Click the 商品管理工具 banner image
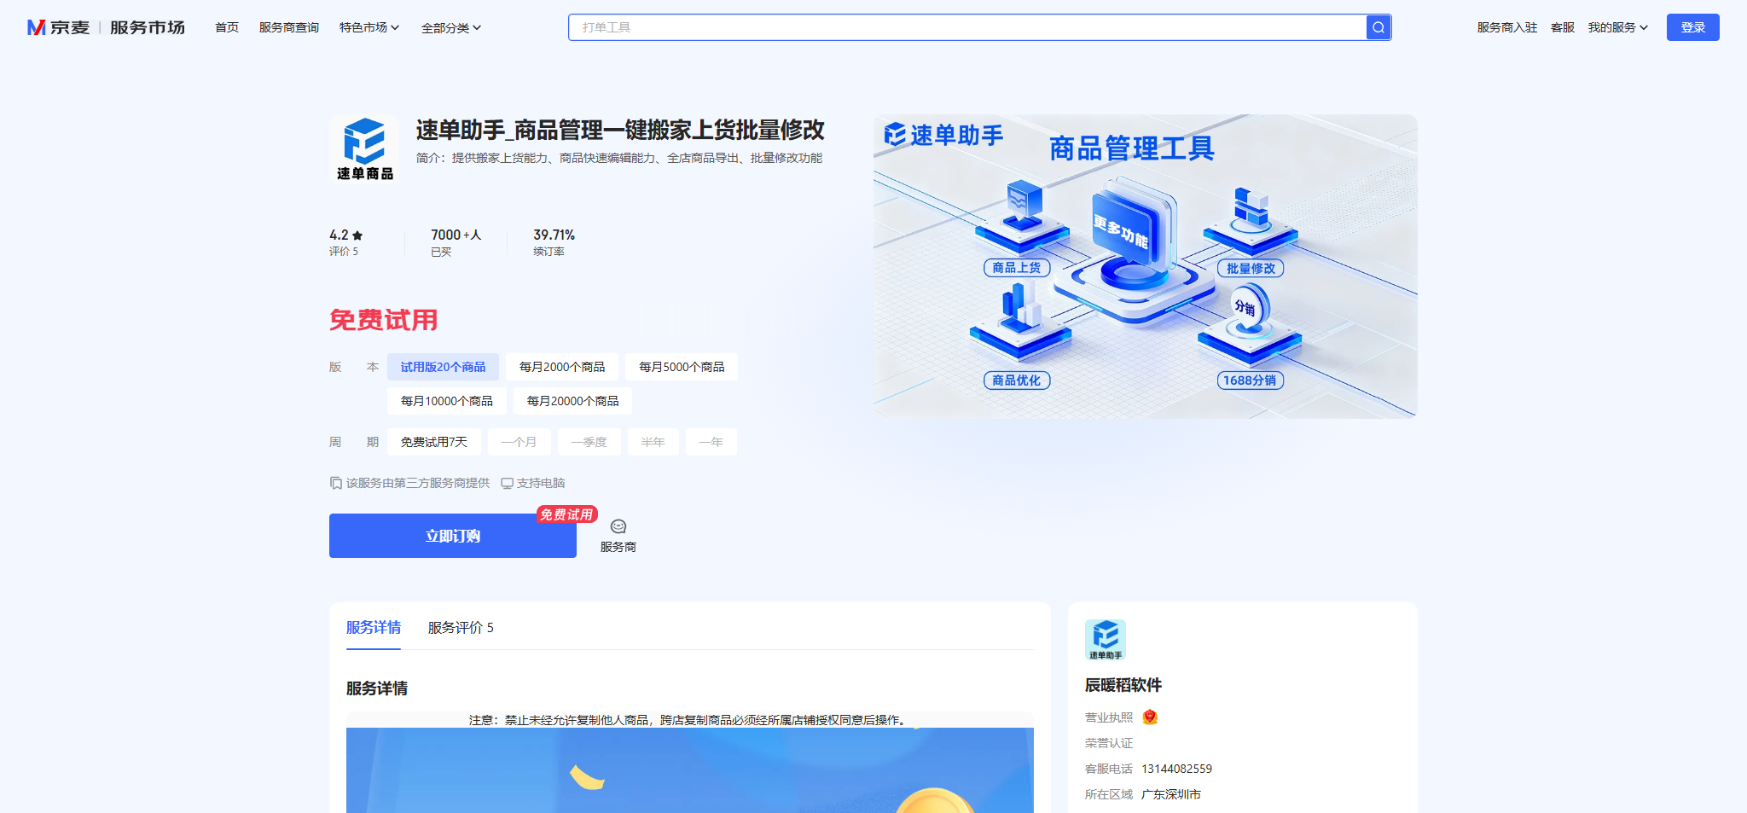The width and height of the screenshot is (1747, 813). click(1146, 266)
